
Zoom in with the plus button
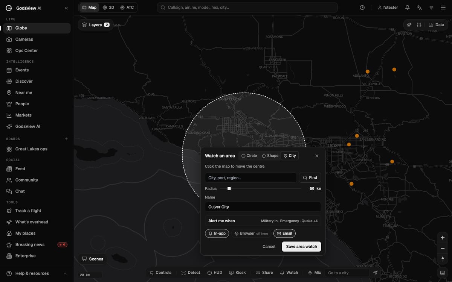(x=443, y=238)
